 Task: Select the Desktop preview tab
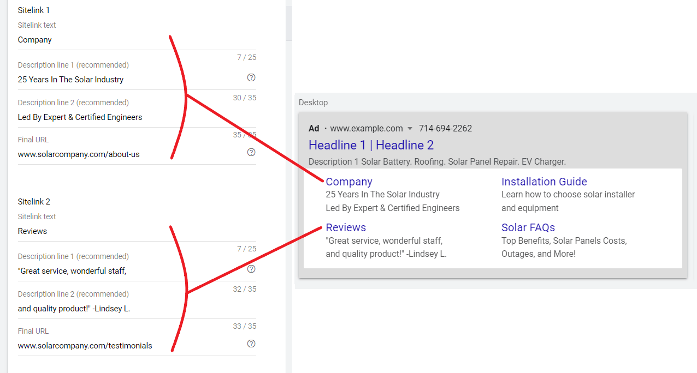312,103
